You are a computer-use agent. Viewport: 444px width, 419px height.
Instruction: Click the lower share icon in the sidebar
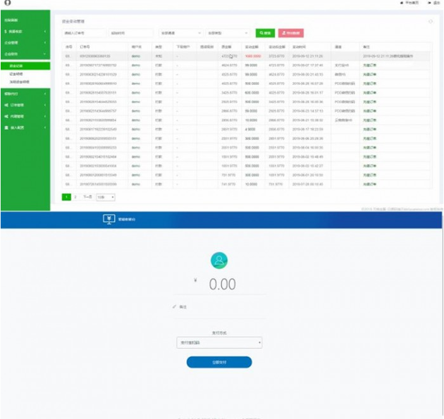click(x=6, y=116)
